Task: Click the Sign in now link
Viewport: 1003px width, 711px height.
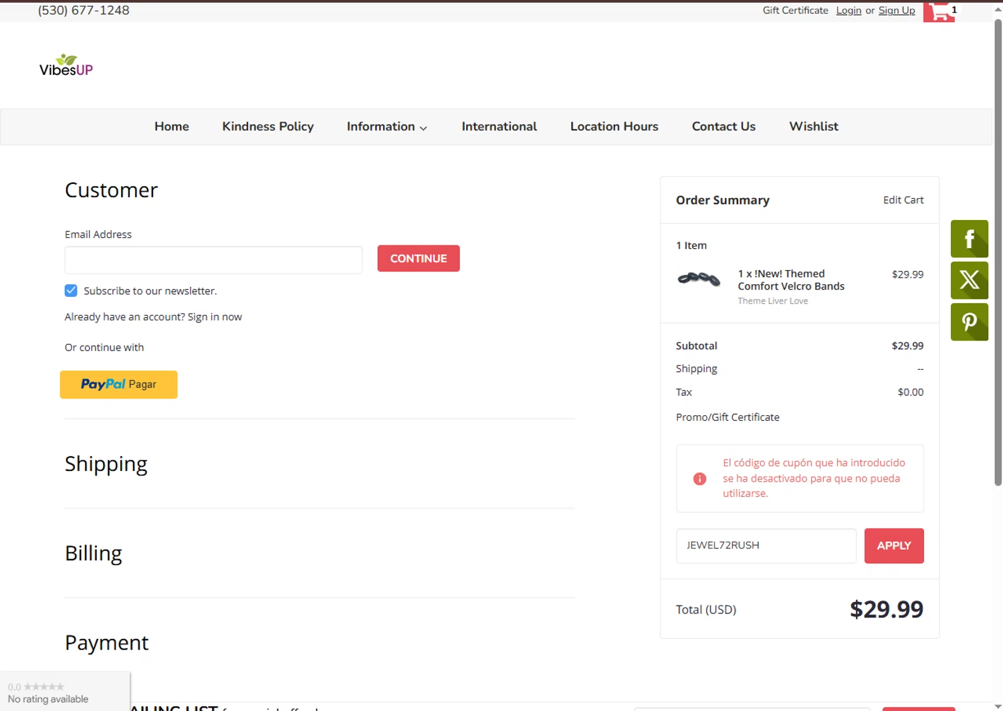Action: 215,317
